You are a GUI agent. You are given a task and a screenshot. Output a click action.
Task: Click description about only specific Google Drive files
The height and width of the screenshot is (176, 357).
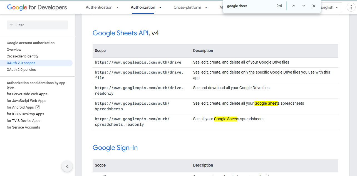262,75
